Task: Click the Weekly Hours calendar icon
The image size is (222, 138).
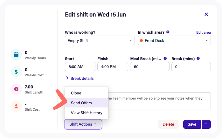Action: point(16,55)
